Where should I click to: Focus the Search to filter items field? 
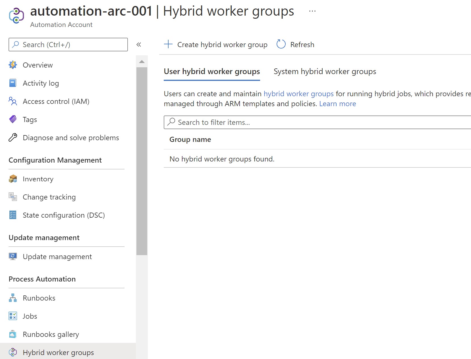317,122
